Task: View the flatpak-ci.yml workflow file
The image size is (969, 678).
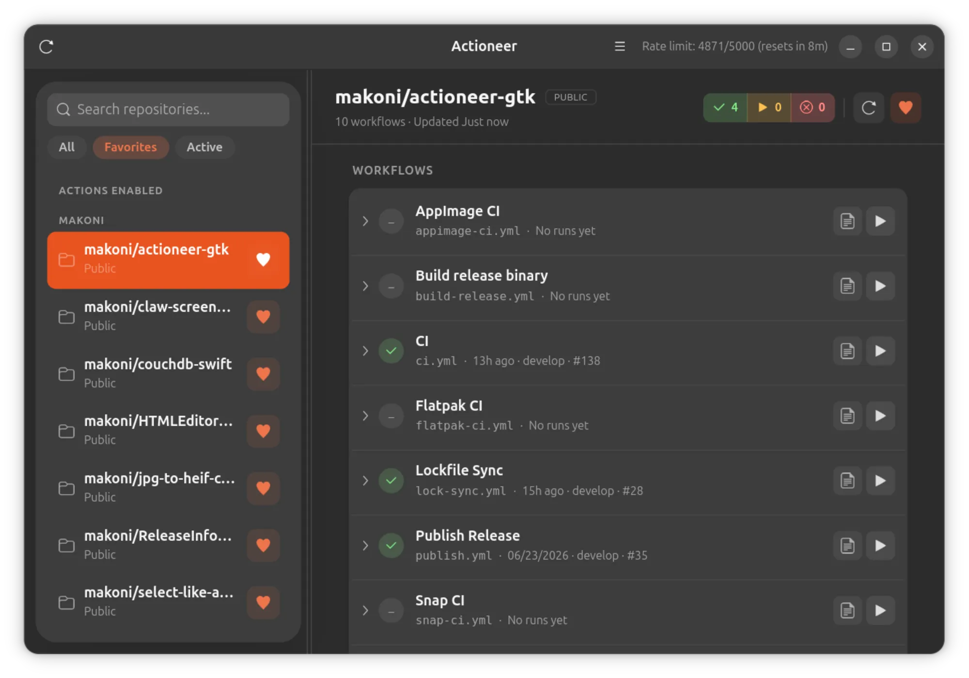Action: 847,416
